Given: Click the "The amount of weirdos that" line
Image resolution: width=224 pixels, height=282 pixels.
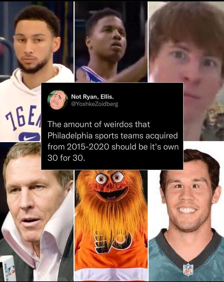Looking at the screenshot, I should [99, 124].
